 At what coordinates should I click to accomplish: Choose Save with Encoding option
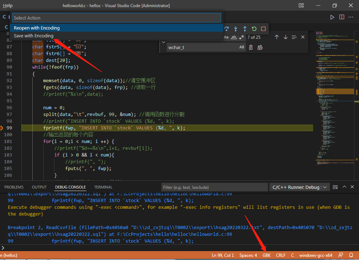click(x=34, y=36)
